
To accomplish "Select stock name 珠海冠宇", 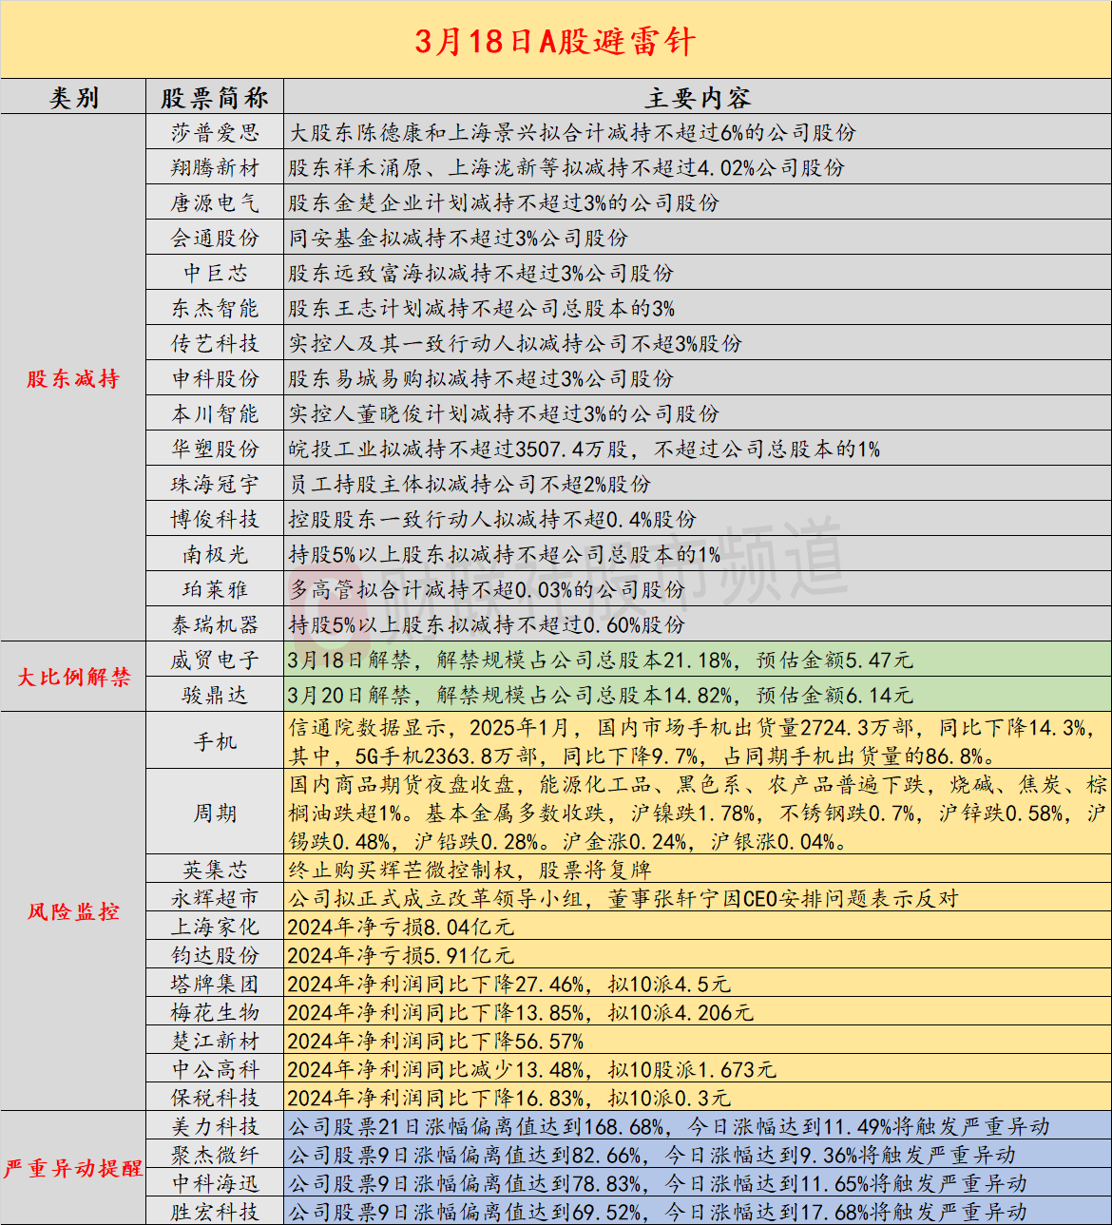I will pyautogui.click(x=215, y=484).
